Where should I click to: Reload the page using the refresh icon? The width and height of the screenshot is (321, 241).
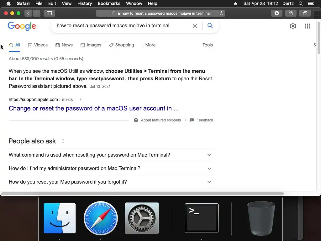click(x=221, y=13)
